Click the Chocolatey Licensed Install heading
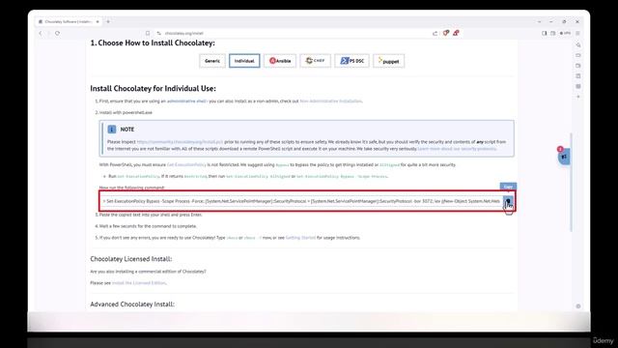Screen dimensions: 618x348 pos(131,259)
